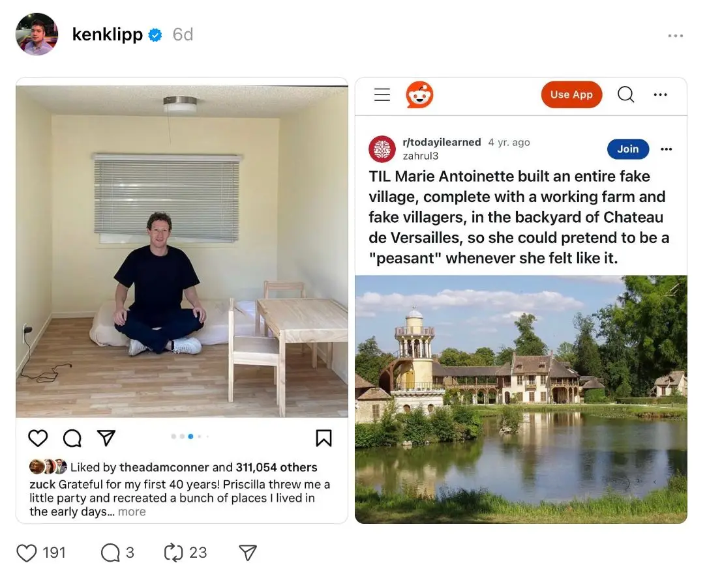Open Reddit header three-dot menu

(660, 95)
